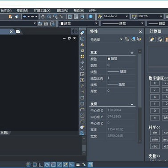The image size is (168, 168).
Task: Click the sin button in calculator
Action: point(155,133)
